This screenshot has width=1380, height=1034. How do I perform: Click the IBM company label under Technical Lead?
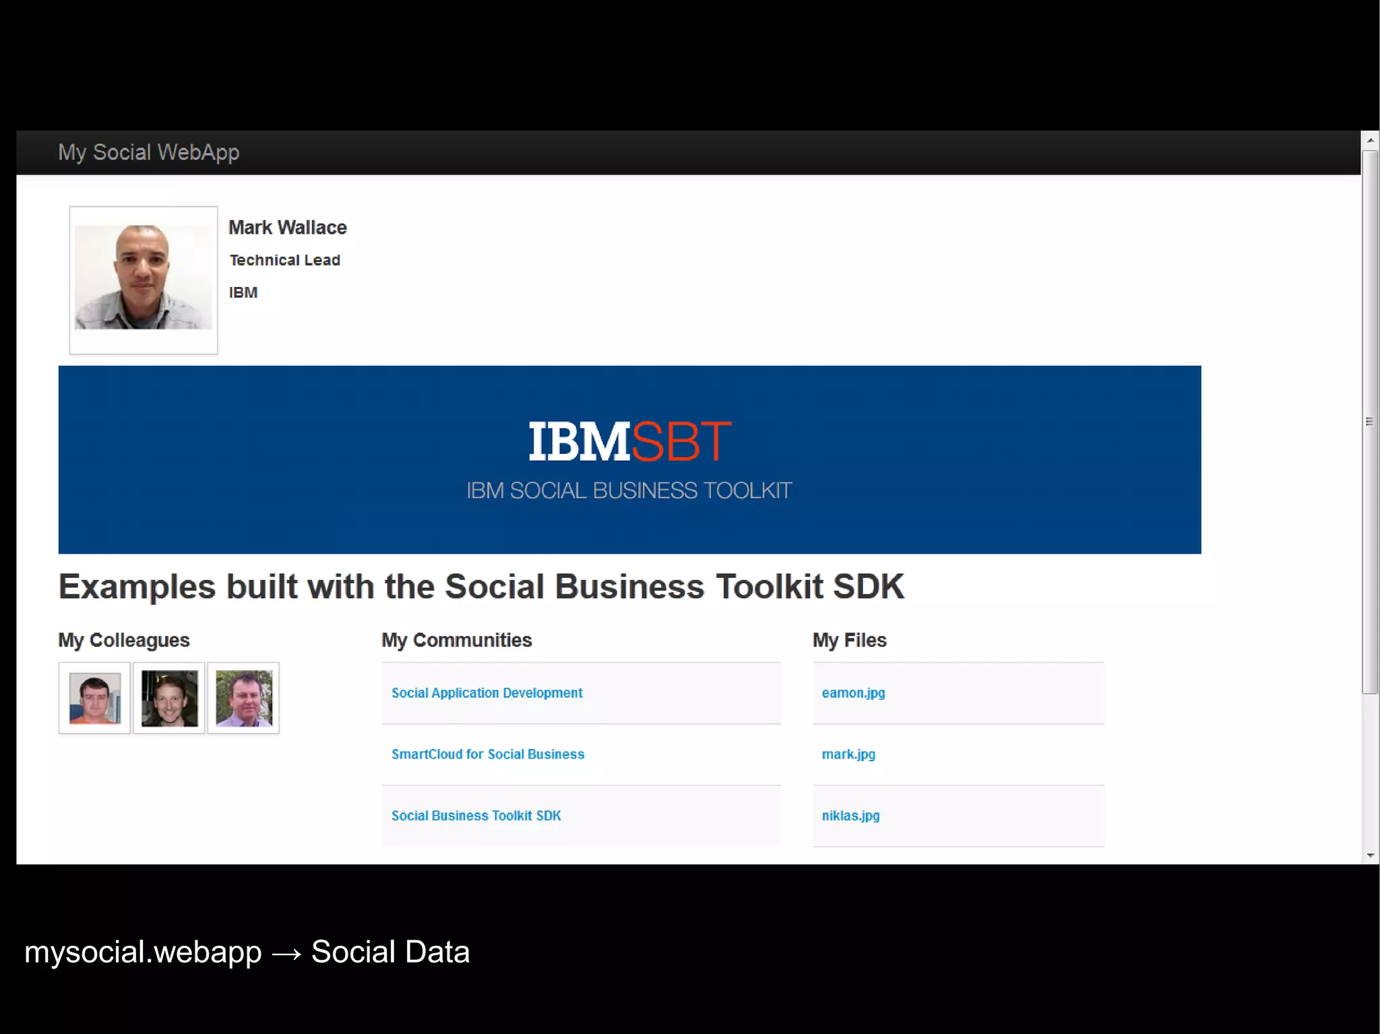pyautogui.click(x=243, y=292)
